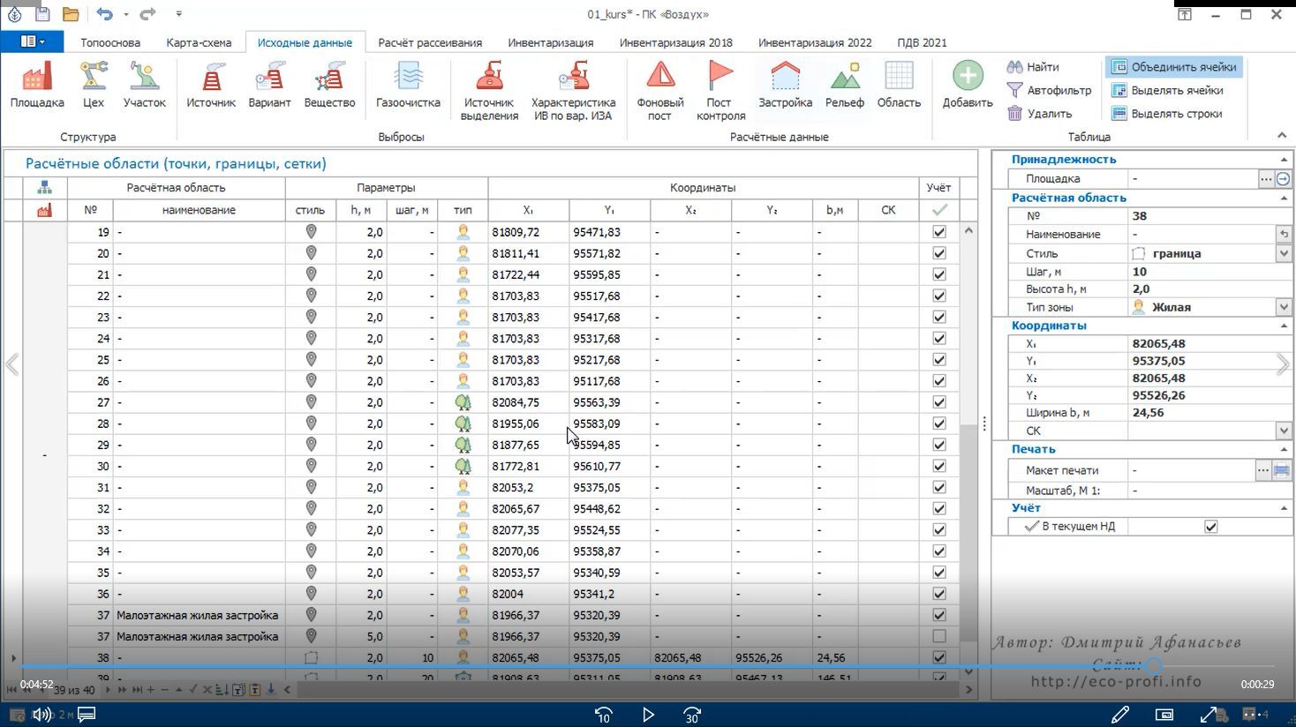
Task: Collapse the Печать section
Action: pos(1284,449)
